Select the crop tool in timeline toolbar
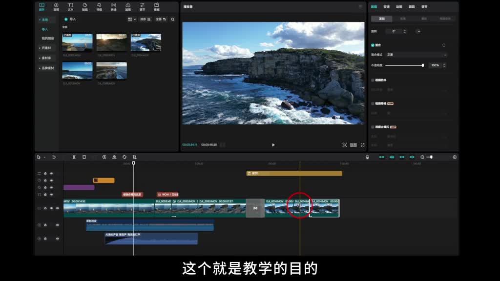The width and height of the screenshot is (500, 281). (134, 157)
